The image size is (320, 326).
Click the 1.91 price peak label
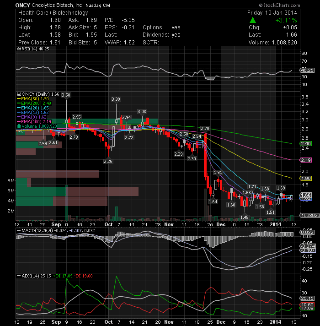click(218, 173)
